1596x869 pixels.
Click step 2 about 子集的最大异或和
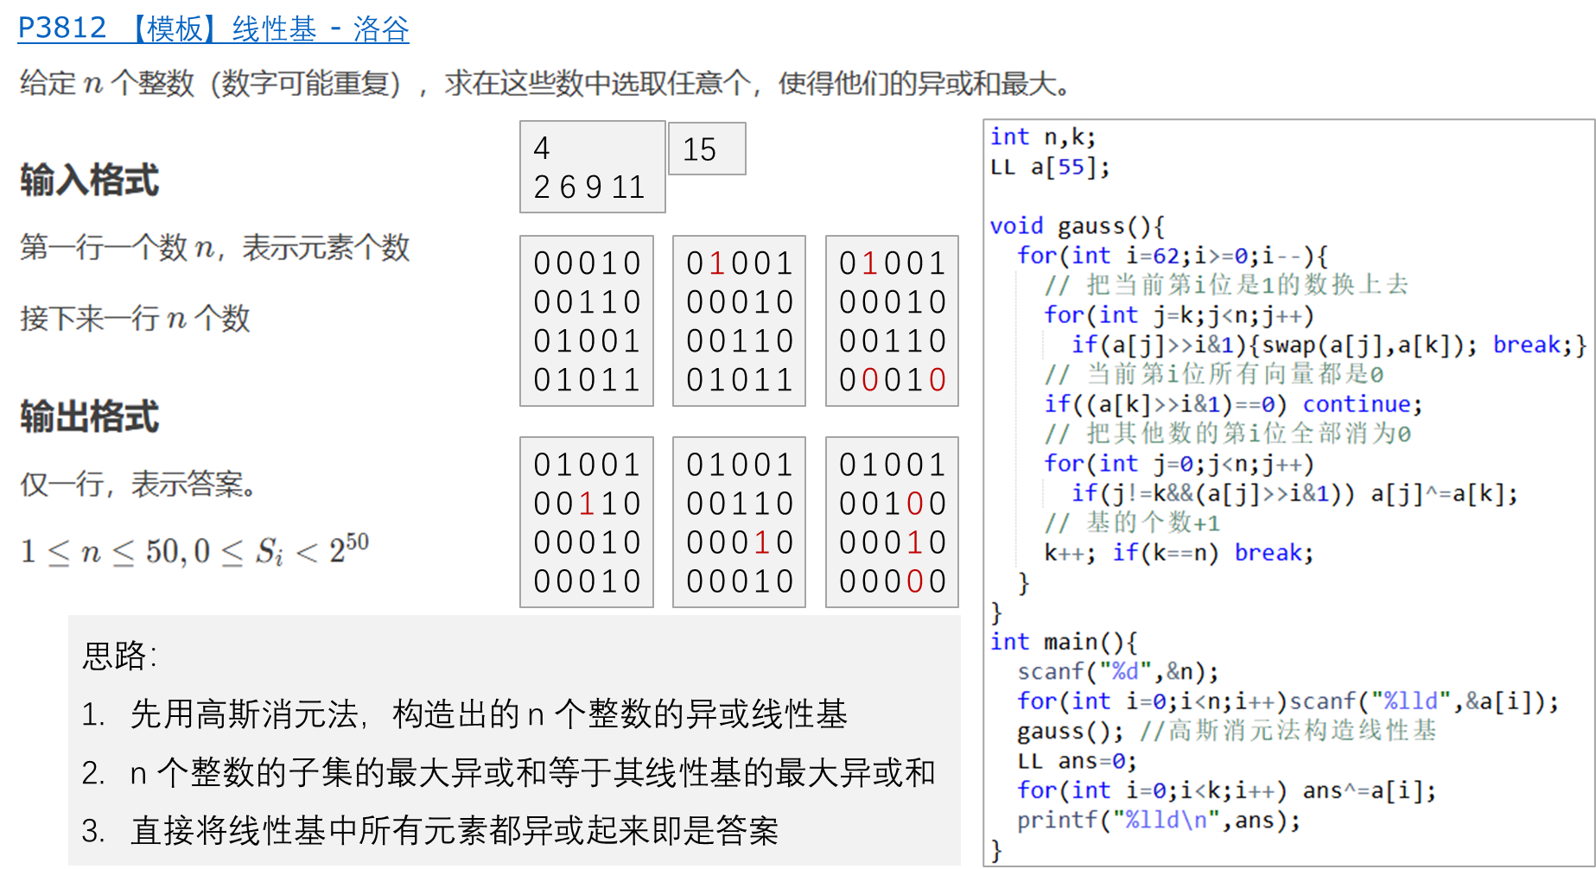[509, 772]
